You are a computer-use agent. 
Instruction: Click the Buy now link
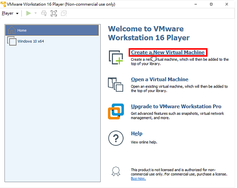pyautogui.click(x=138, y=178)
